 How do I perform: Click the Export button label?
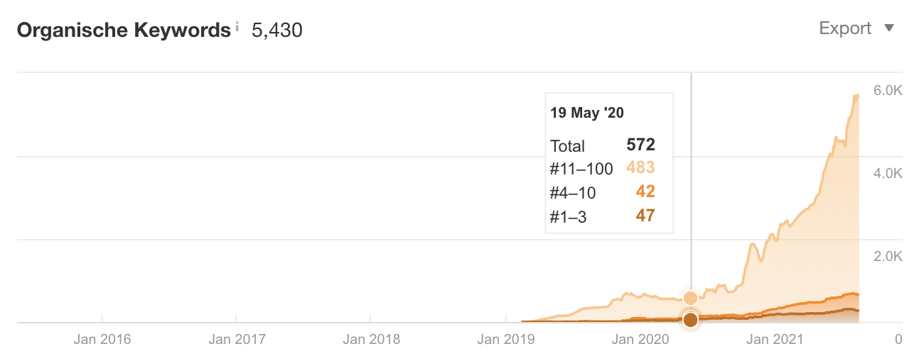click(x=845, y=28)
